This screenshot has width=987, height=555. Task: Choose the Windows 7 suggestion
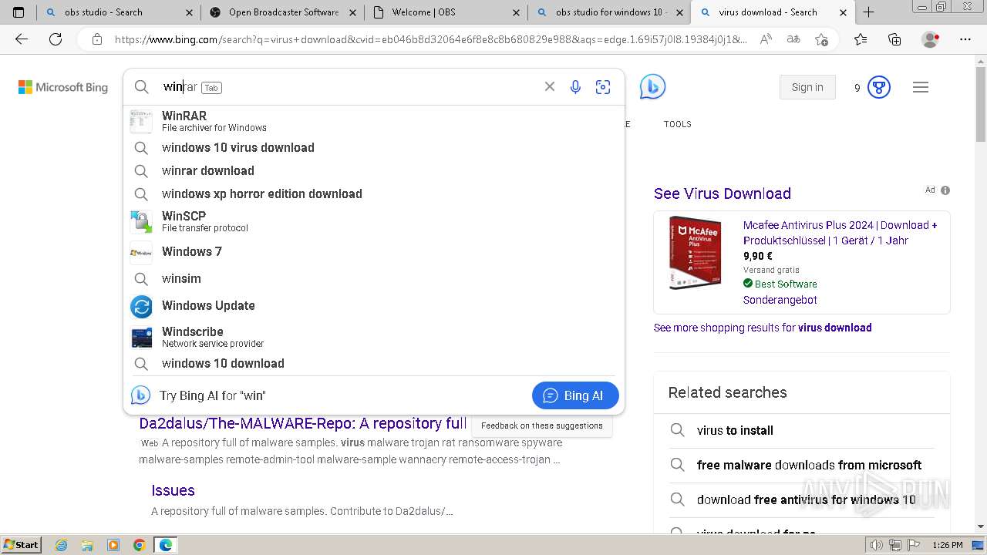click(x=374, y=251)
